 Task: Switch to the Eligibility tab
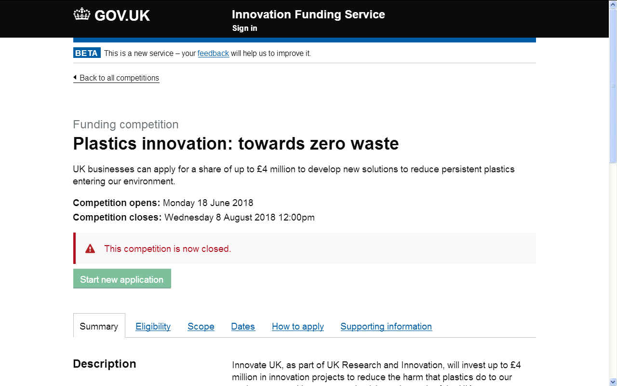pyautogui.click(x=153, y=326)
